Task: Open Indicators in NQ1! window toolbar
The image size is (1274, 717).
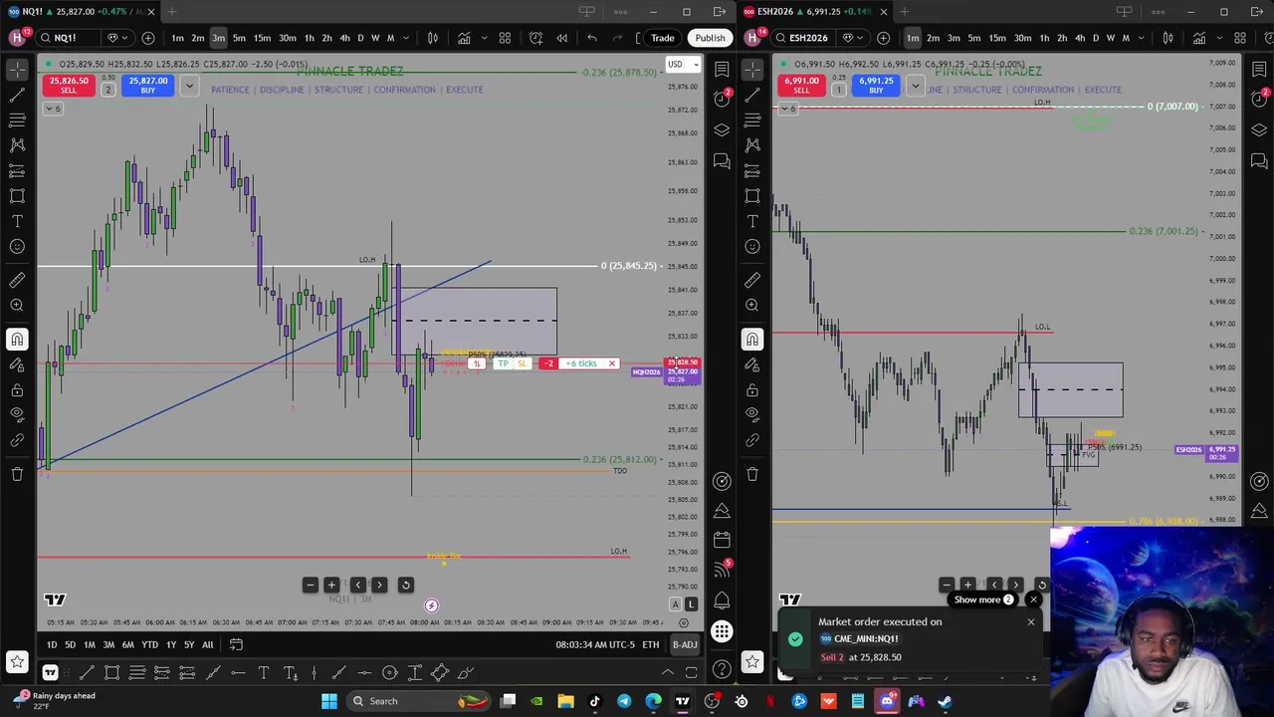Action: [464, 38]
